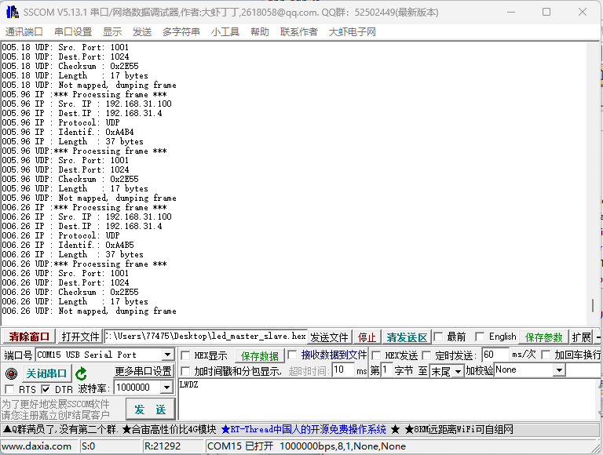The width and height of the screenshot is (603, 455).
Task: Click the RT-Thread中国人的开源免费操作系统 link
Action: pyautogui.click(x=303, y=429)
